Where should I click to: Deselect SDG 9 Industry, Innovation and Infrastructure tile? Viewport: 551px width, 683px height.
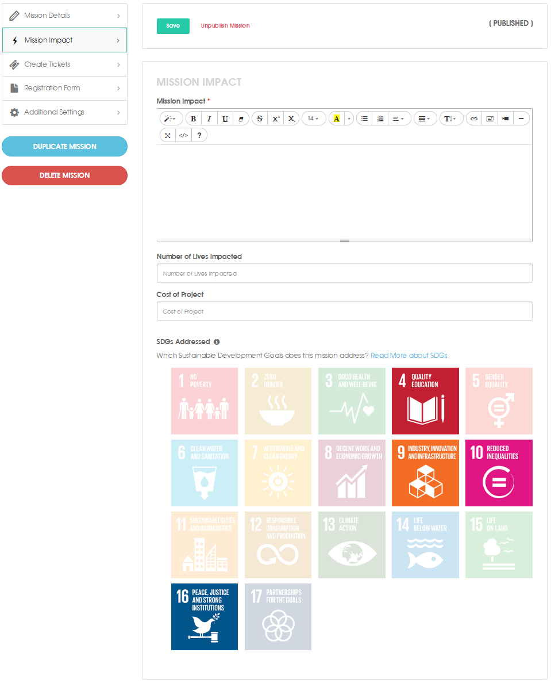[425, 473]
